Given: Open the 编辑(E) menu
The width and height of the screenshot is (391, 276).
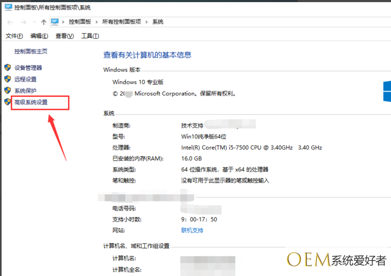Looking at the screenshot, I should pos(39,36).
